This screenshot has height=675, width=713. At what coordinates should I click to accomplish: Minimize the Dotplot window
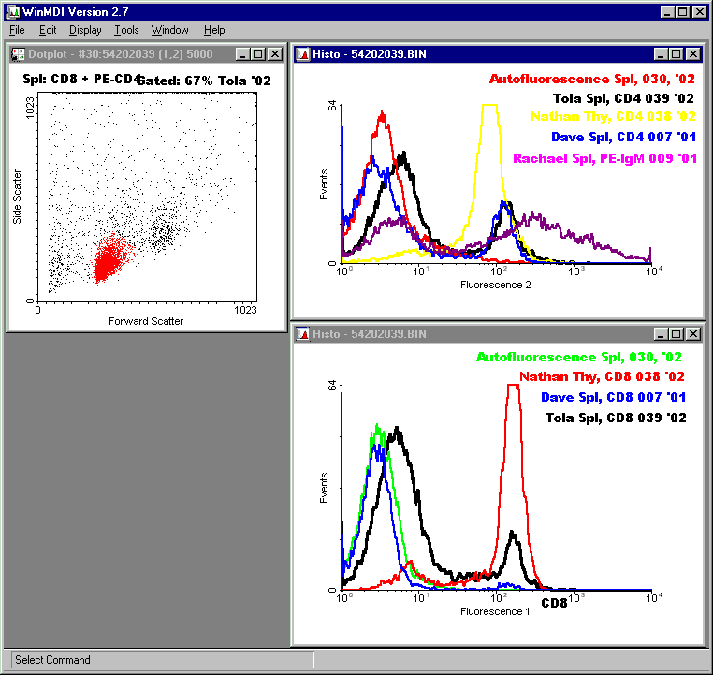(x=244, y=54)
